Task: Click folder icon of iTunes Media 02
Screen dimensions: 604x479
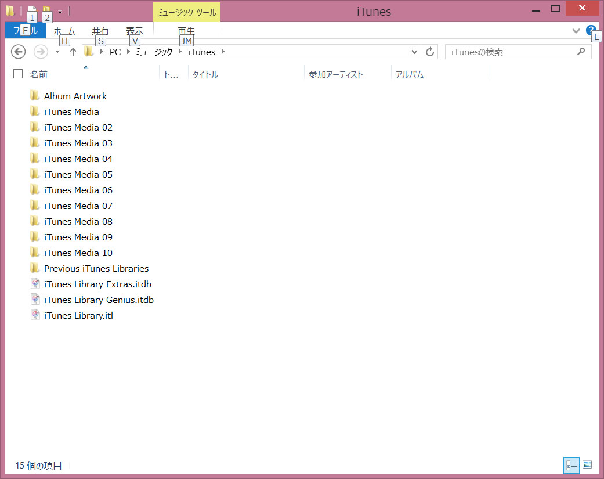Action: tap(35, 127)
